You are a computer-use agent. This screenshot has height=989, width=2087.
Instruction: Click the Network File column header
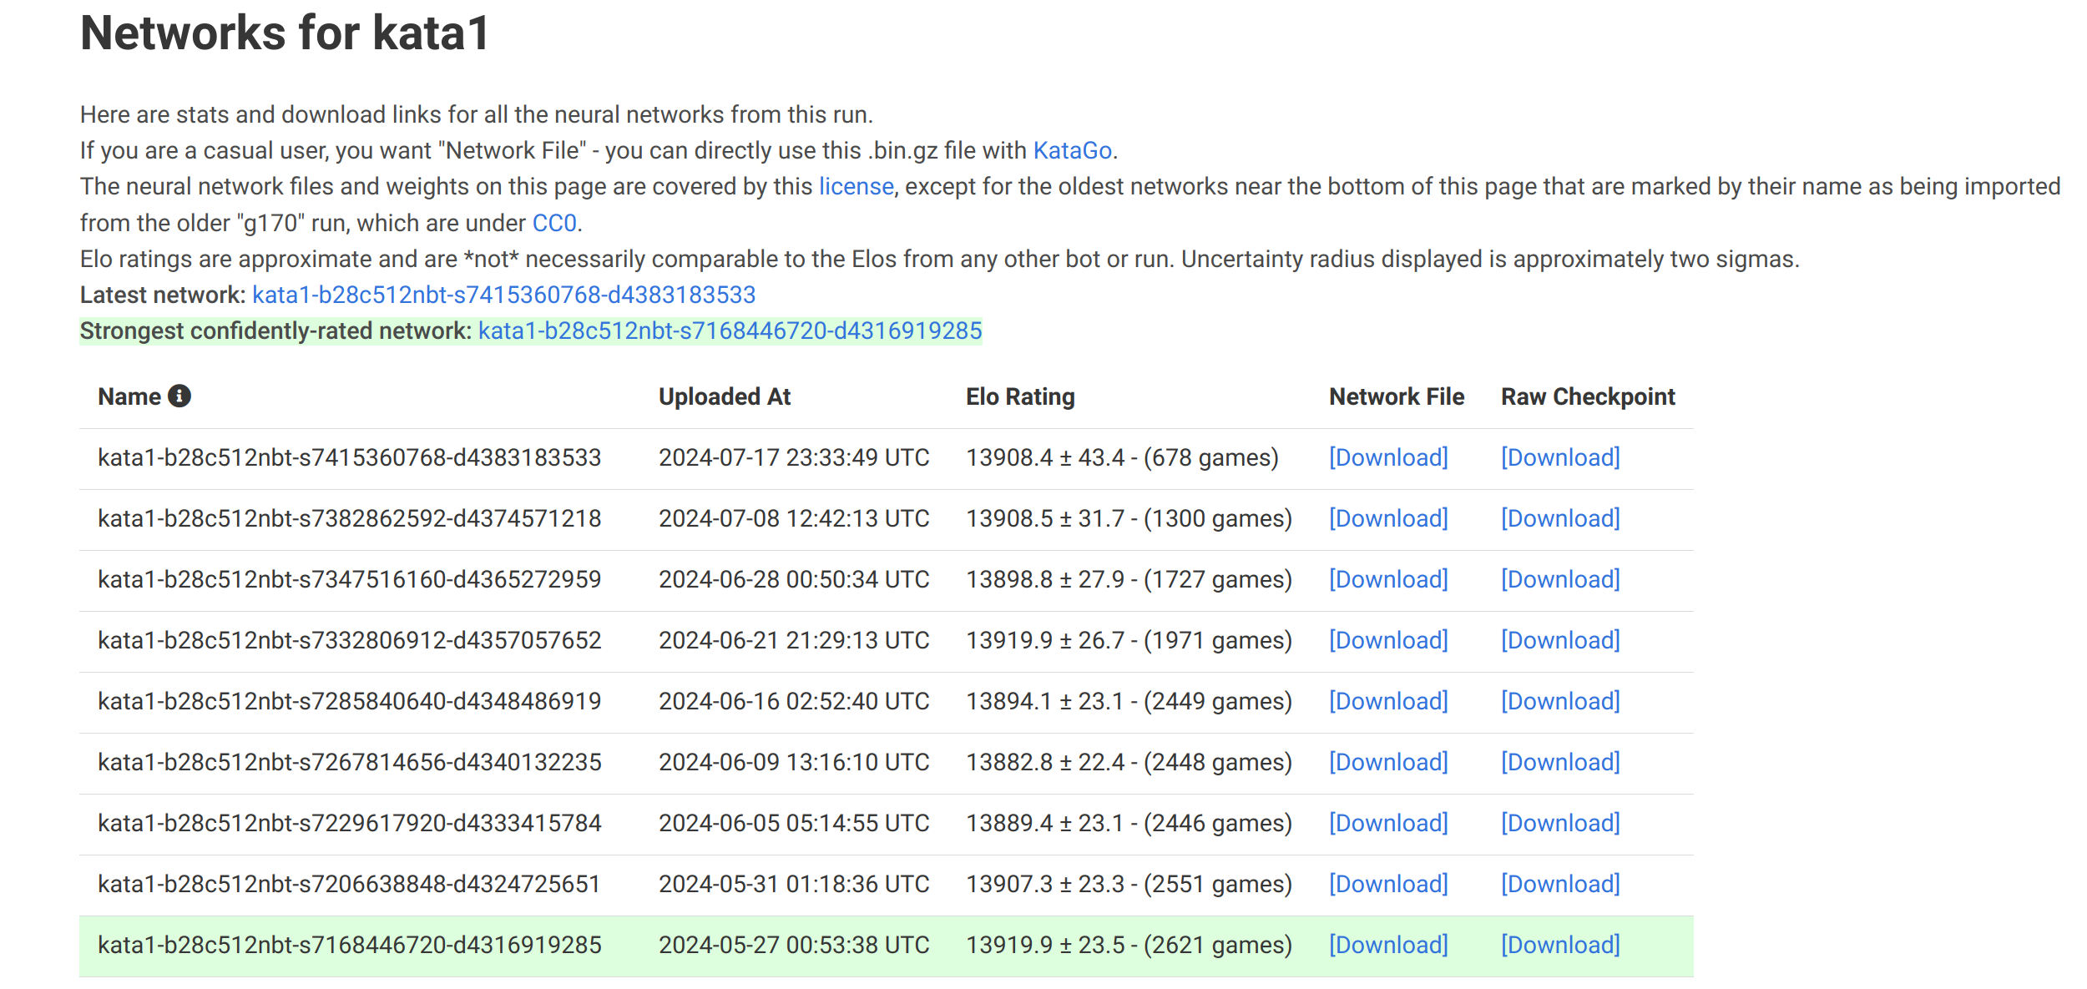pos(1397,396)
